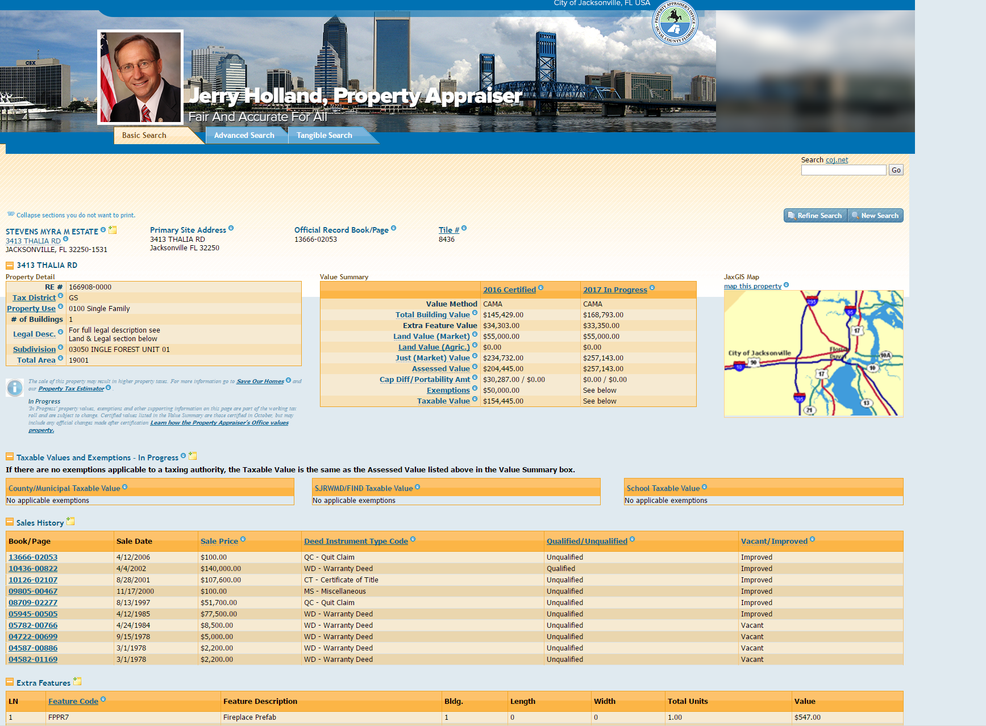This screenshot has width=986, height=726.
Task: Open book/page 08709-02277 link
Action: (x=33, y=603)
